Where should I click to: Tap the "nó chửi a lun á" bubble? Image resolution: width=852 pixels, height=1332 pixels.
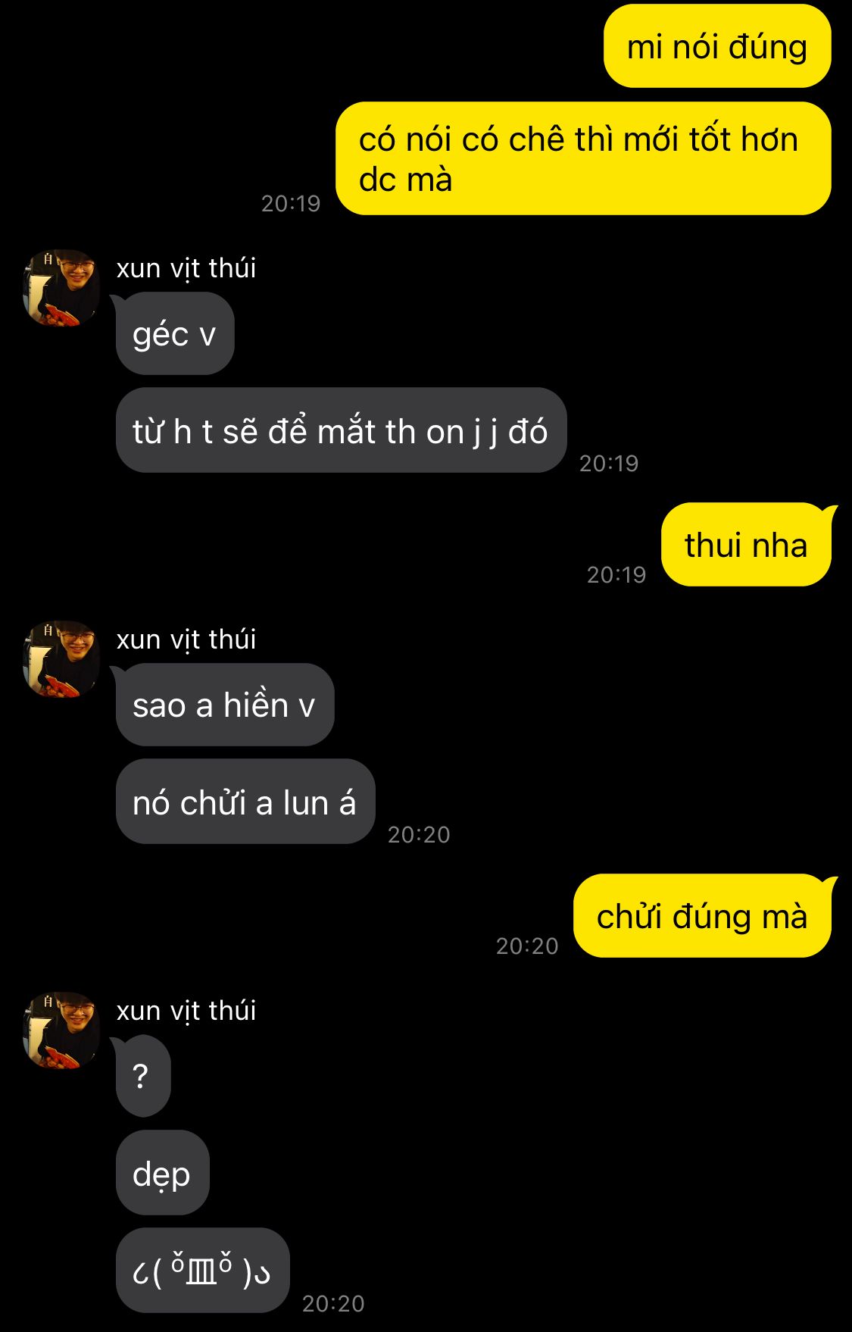(245, 802)
